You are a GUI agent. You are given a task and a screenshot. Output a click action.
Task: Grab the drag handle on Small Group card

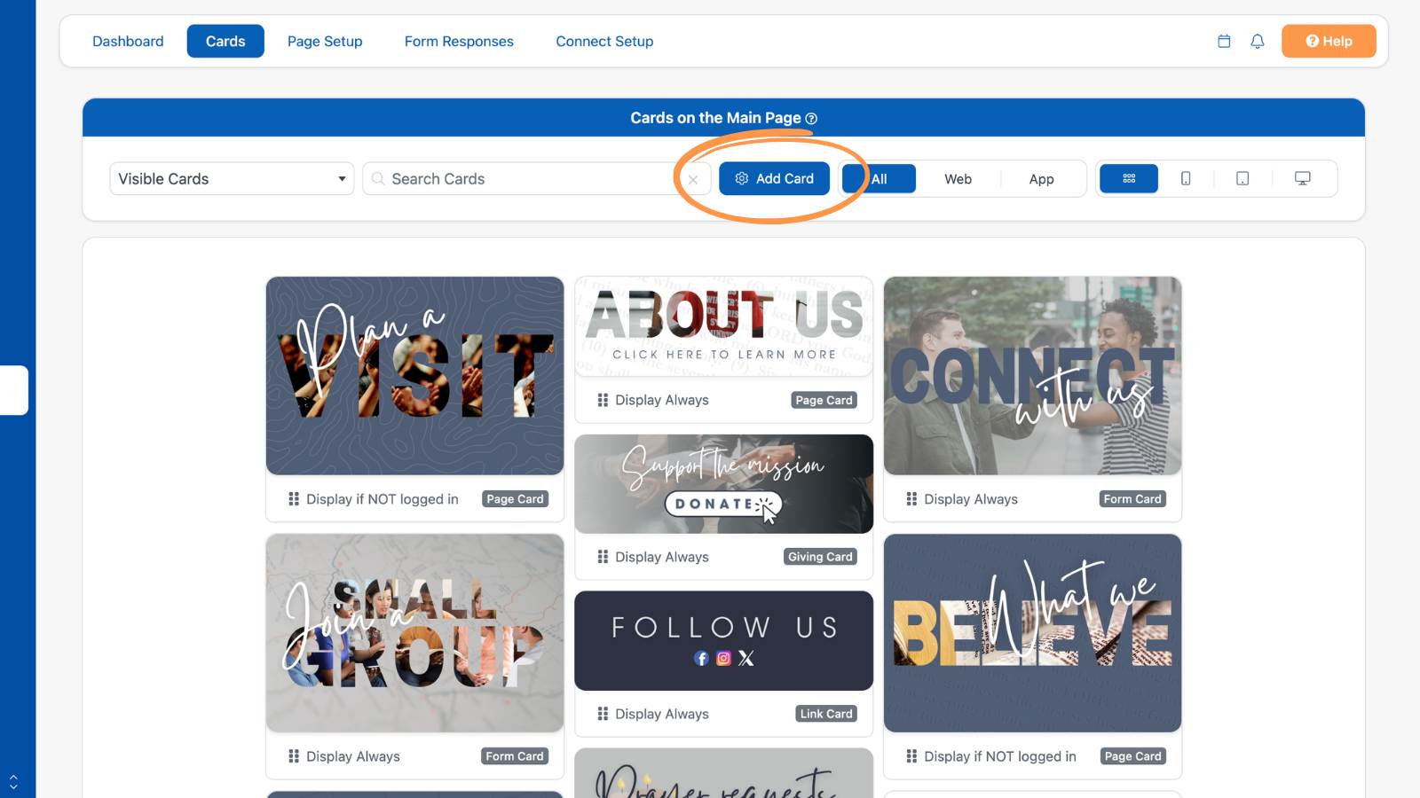294,756
